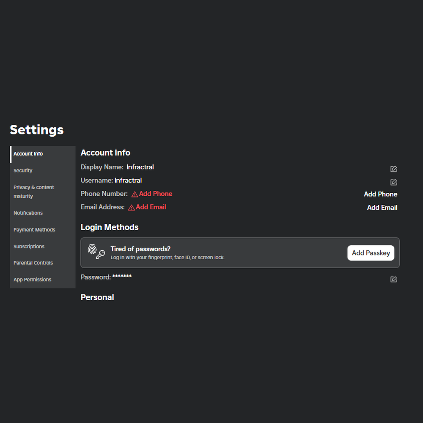The height and width of the screenshot is (423, 423).
Task: Click the white Add Email button on right
Action: [382, 207]
